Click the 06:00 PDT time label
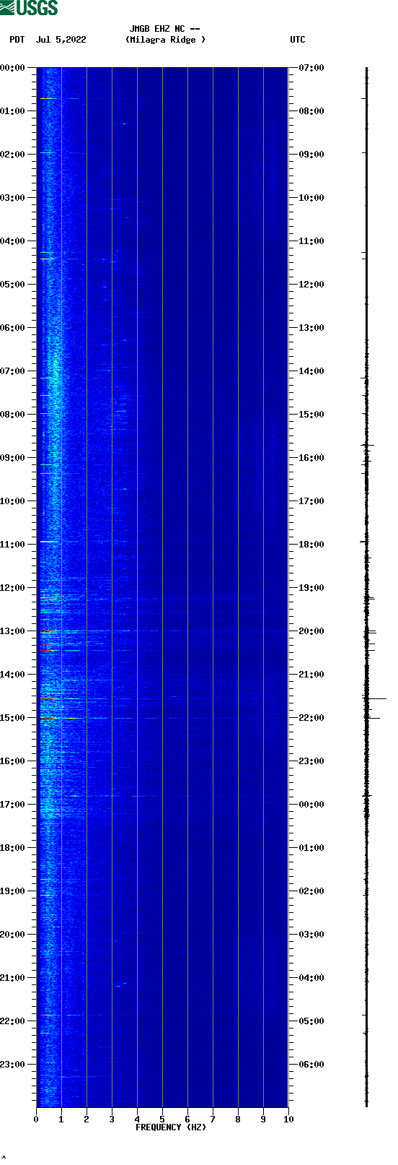The width and height of the screenshot is (398, 1165). point(13,328)
